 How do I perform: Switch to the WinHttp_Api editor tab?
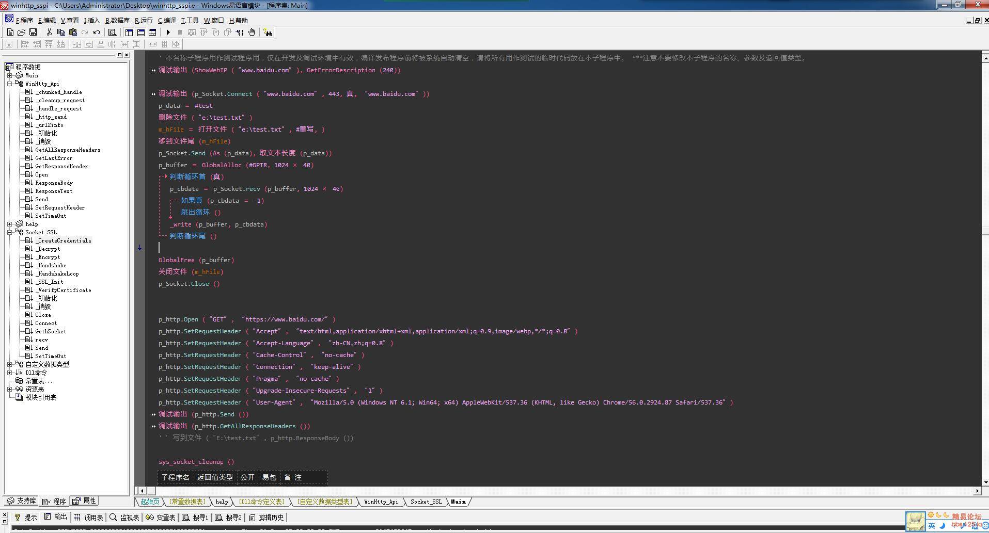[x=381, y=502]
